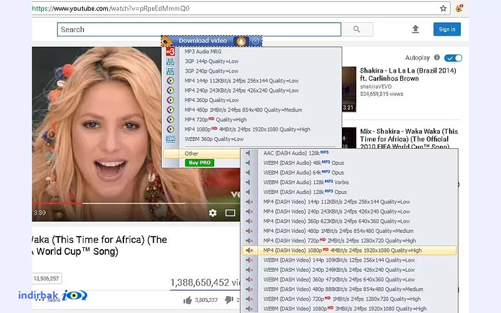Click the Autoplay info icon
Screen dimensions: 501x313
pos(436,58)
